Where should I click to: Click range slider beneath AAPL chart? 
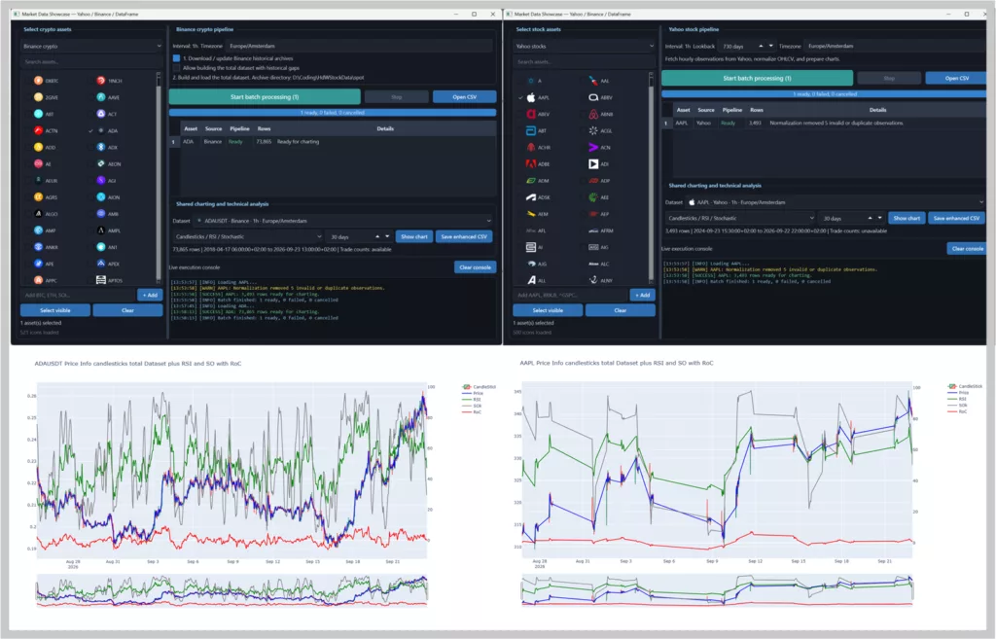tap(717, 590)
